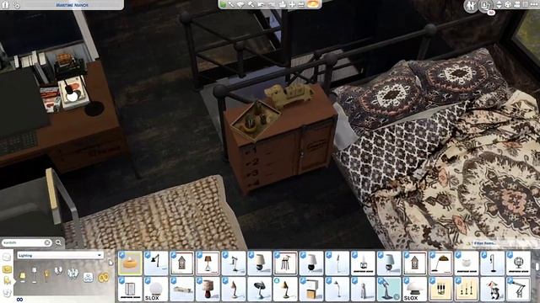Choose the Table Lamps subcategory icon

coord(23,276)
